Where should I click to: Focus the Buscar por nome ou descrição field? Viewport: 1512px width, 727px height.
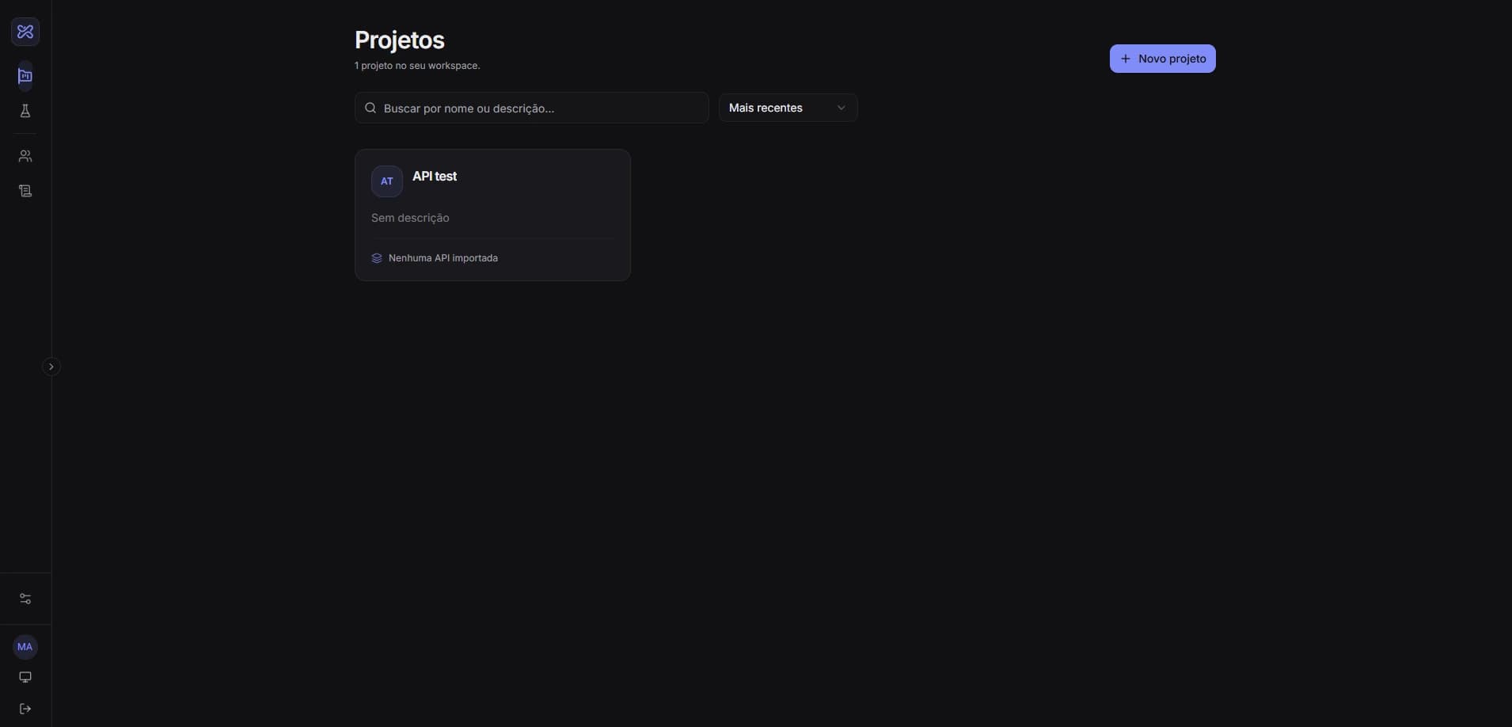pos(531,108)
